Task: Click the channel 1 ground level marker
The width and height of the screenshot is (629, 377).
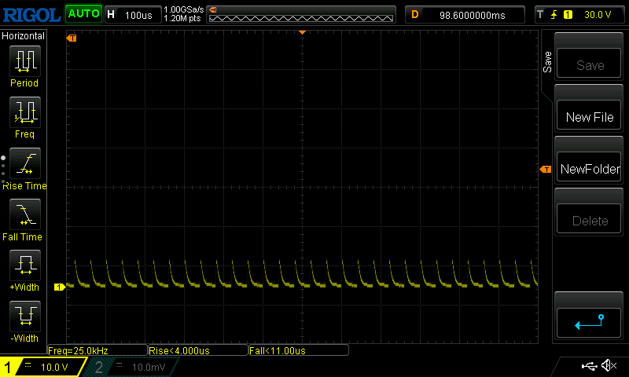Action: coord(60,287)
